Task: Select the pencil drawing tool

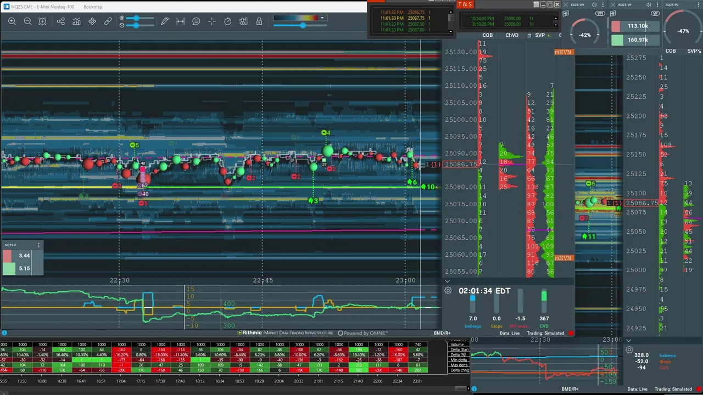Action: tap(165, 21)
